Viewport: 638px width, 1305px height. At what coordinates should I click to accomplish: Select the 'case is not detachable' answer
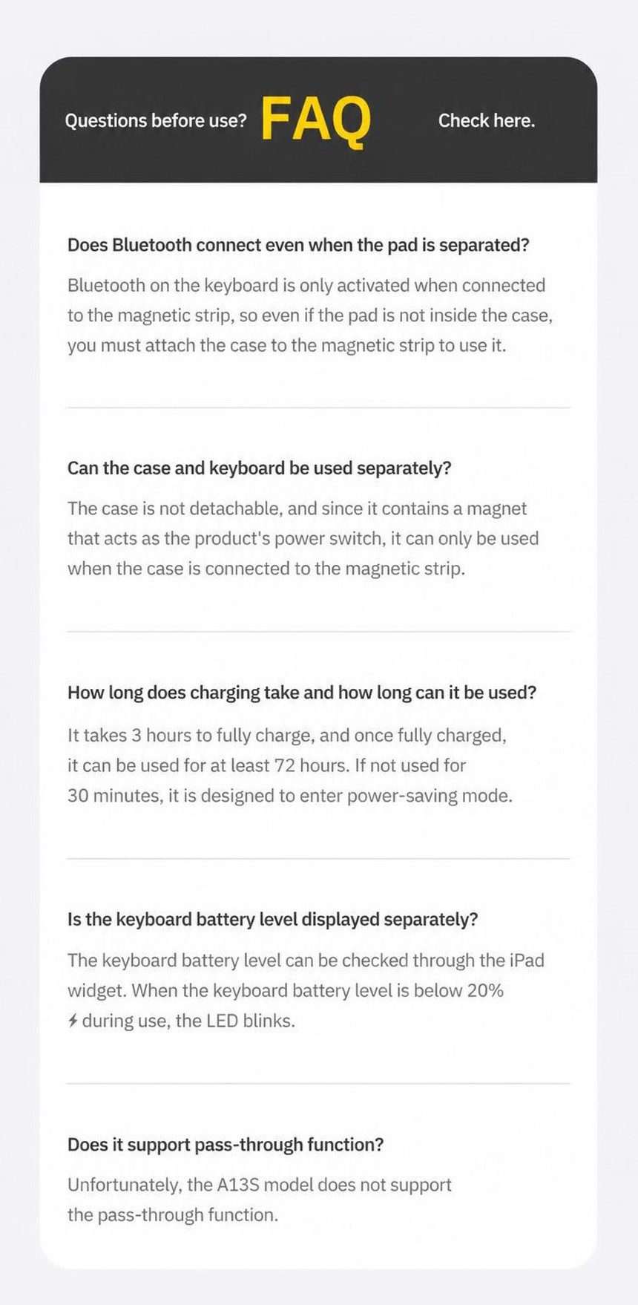(x=303, y=539)
